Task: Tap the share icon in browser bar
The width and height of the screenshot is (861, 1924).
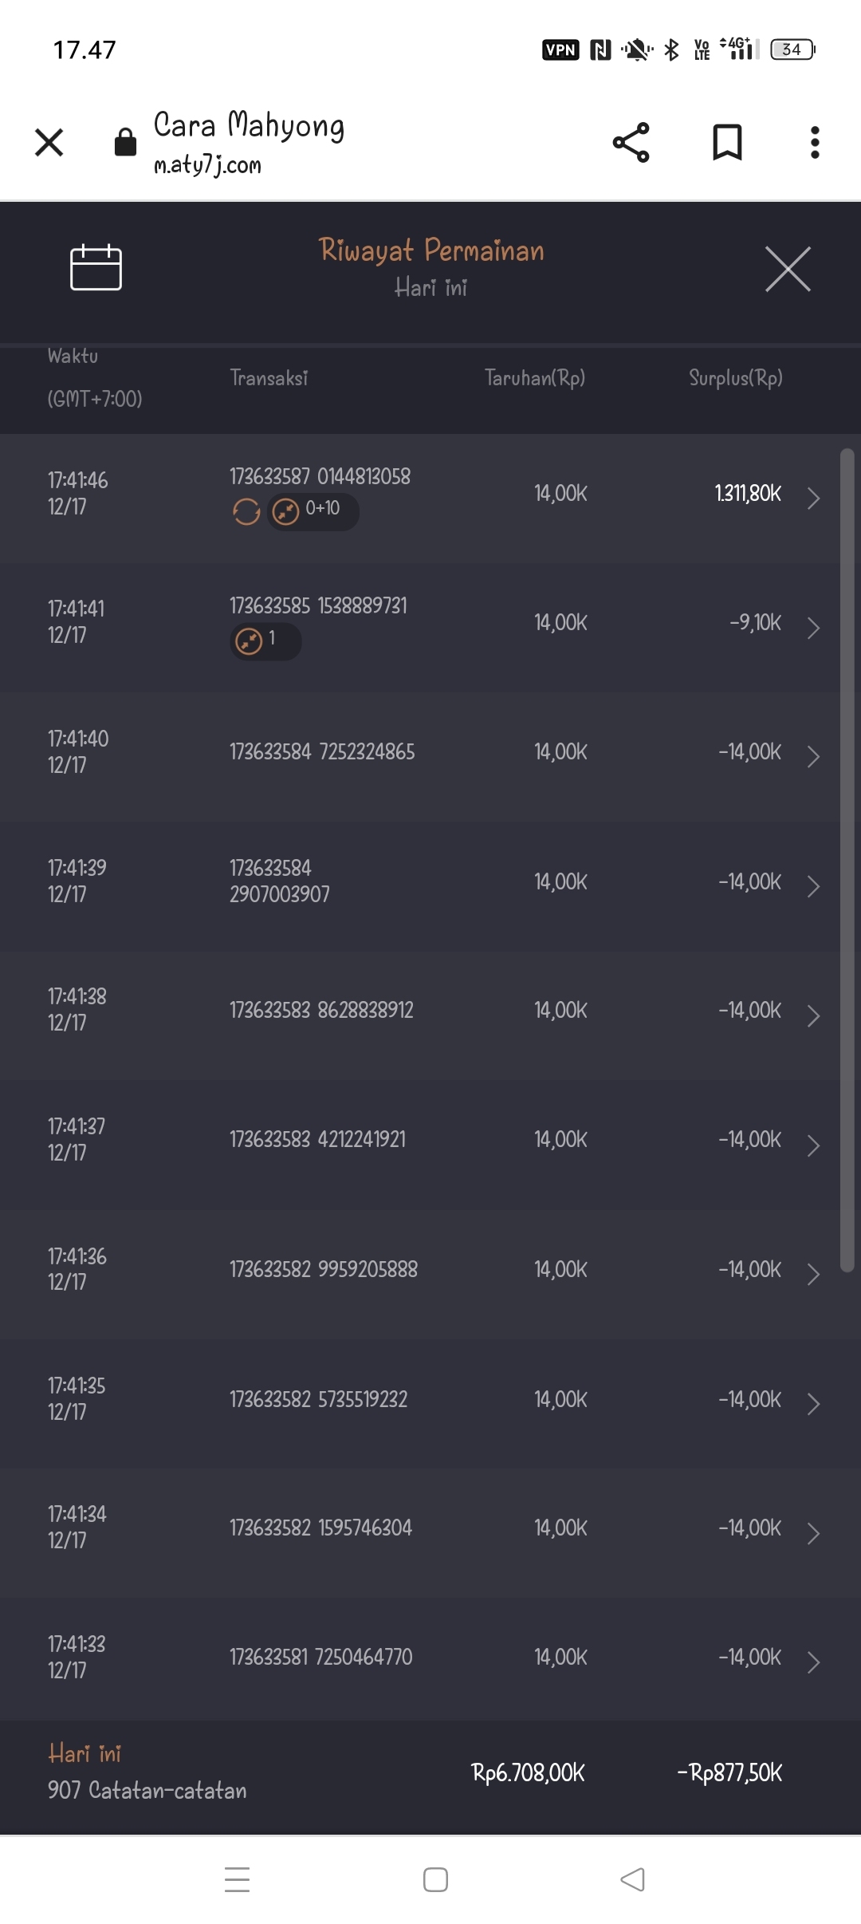Action: (x=631, y=143)
